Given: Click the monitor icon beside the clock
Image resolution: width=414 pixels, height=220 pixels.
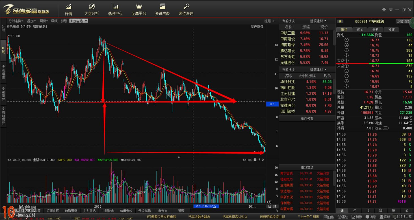Looking at the screenshot, I should 396,217.
